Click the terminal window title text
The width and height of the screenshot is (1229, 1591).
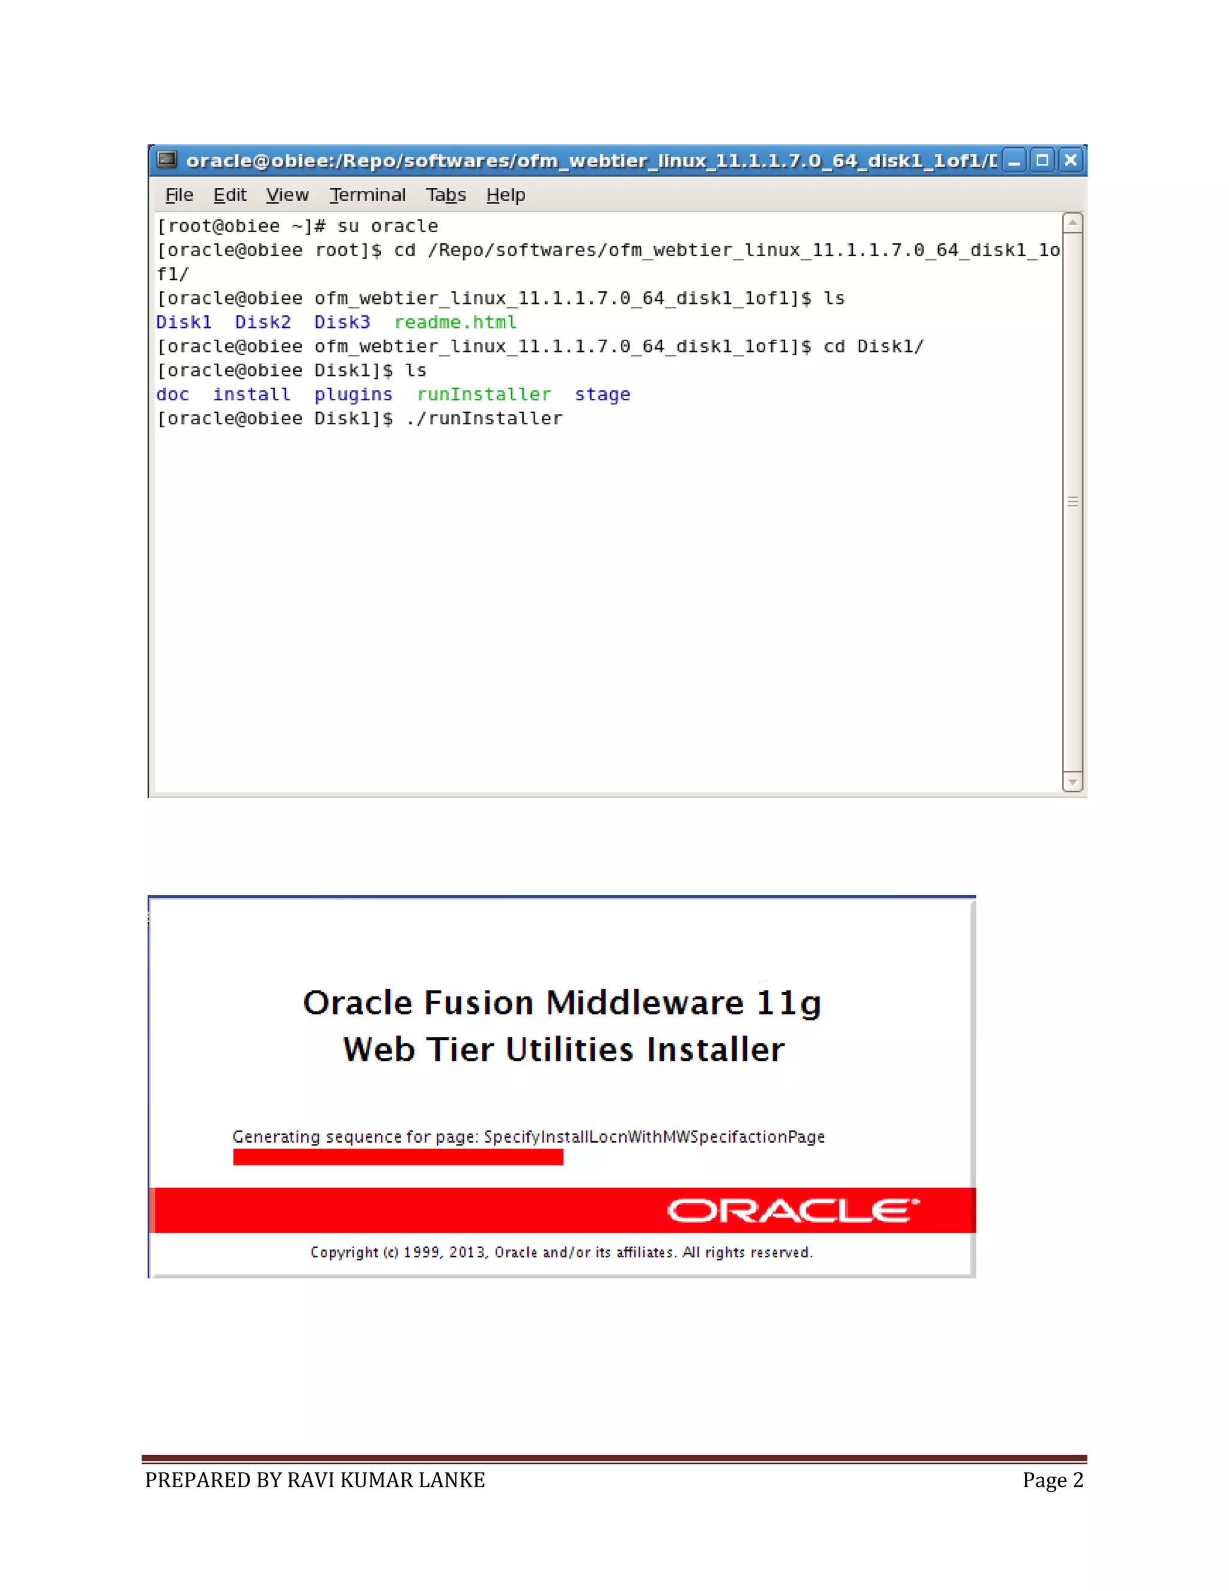tap(590, 161)
